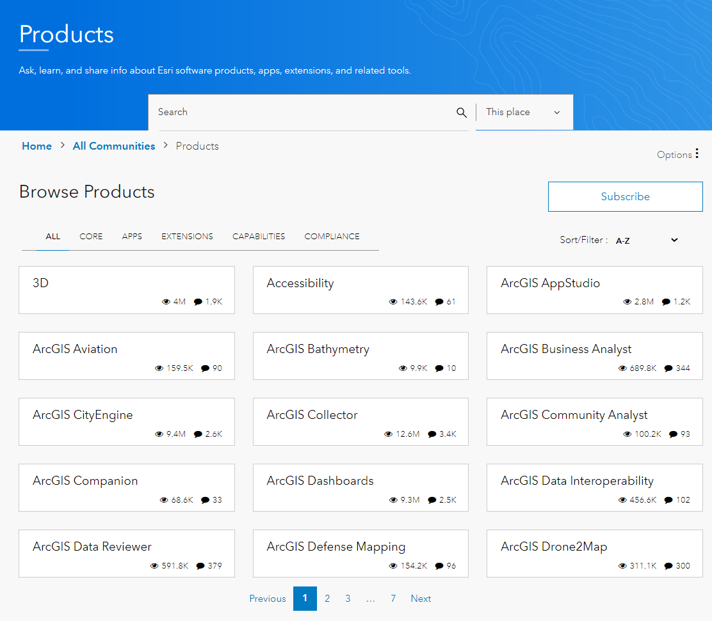Click the eye icon on ArcGIS CityEngine card

tap(159, 434)
